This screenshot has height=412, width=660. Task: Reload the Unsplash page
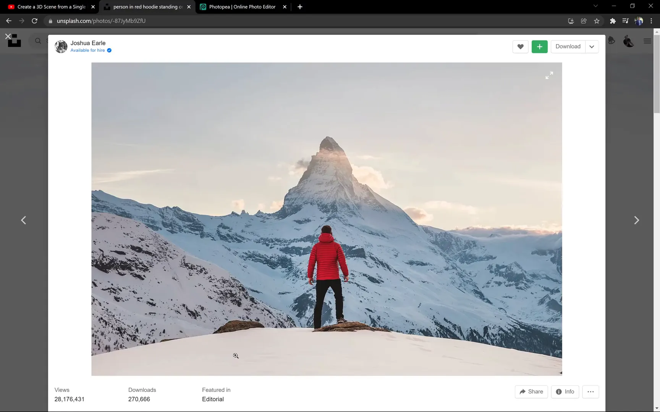click(35, 21)
